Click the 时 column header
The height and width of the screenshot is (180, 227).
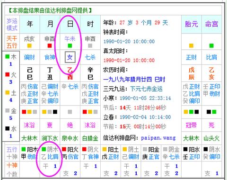90,24
